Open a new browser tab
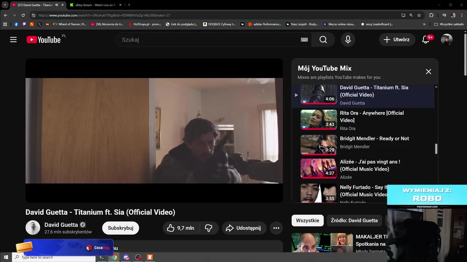The width and height of the screenshot is (467, 262). tap(129, 5)
